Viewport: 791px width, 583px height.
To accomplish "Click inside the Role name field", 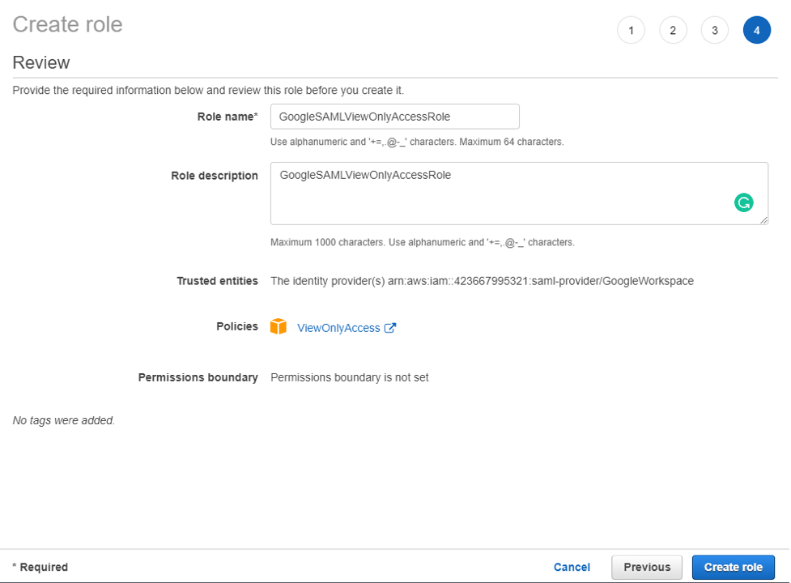I will [x=394, y=116].
